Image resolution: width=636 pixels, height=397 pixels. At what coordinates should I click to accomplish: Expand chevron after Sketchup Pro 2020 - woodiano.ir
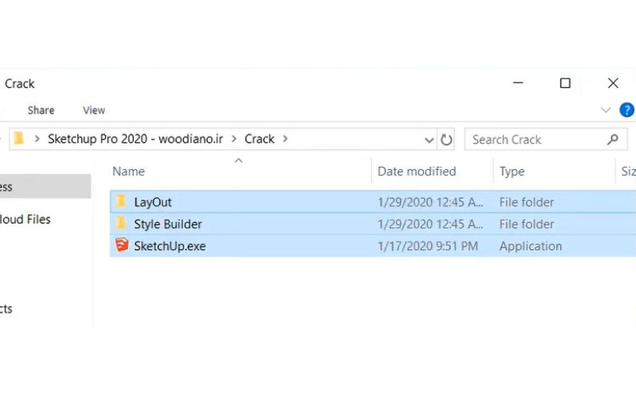tap(234, 139)
